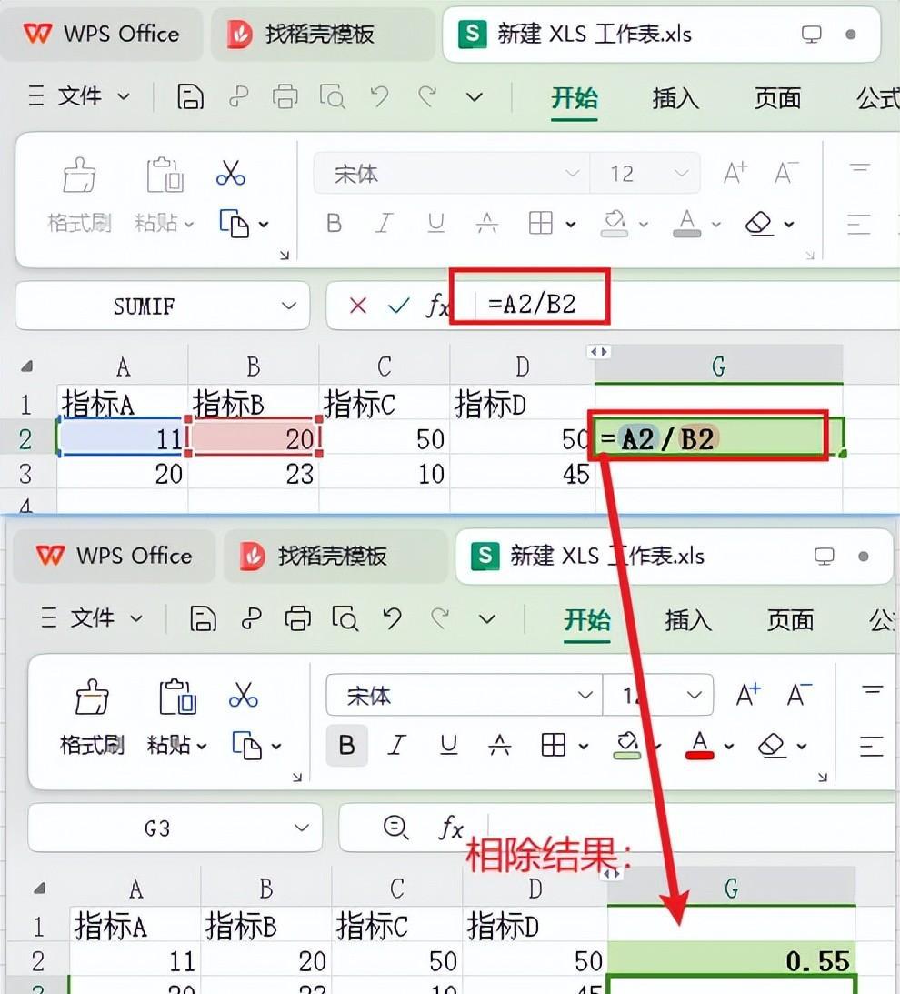This screenshot has height=994, width=900.
Task: Expand quick access toolbar chevron in bottom window
Action: tap(487, 619)
